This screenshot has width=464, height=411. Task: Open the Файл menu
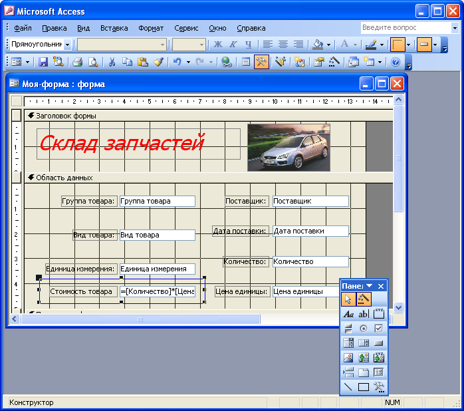tap(23, 28)
